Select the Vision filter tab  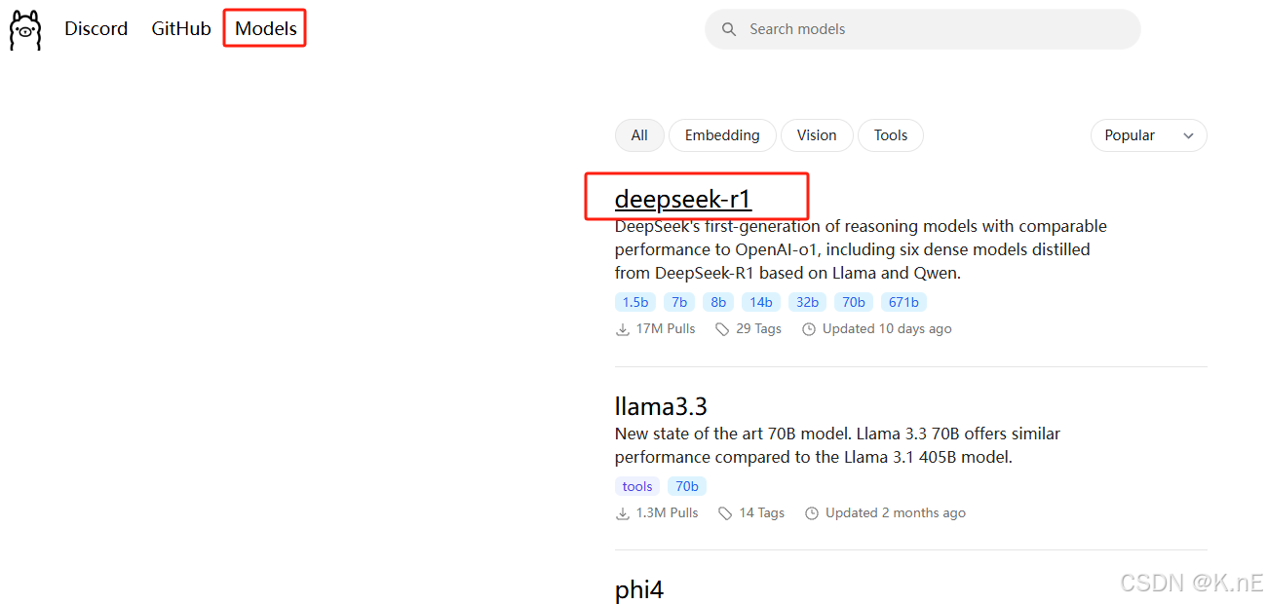pyautogui.click(x=817, y=135)
